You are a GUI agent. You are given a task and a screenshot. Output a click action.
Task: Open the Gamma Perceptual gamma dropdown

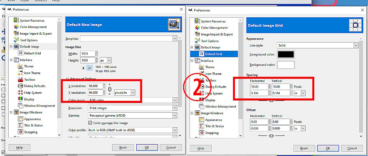click(x=132, y=115)
